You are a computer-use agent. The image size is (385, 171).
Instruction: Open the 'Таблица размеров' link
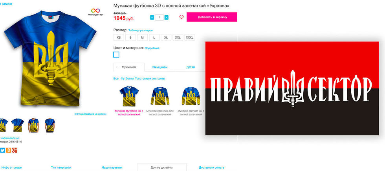click(x=141, y=31)
